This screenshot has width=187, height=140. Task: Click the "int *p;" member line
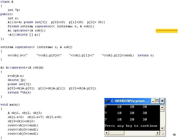tap(14, 10)
